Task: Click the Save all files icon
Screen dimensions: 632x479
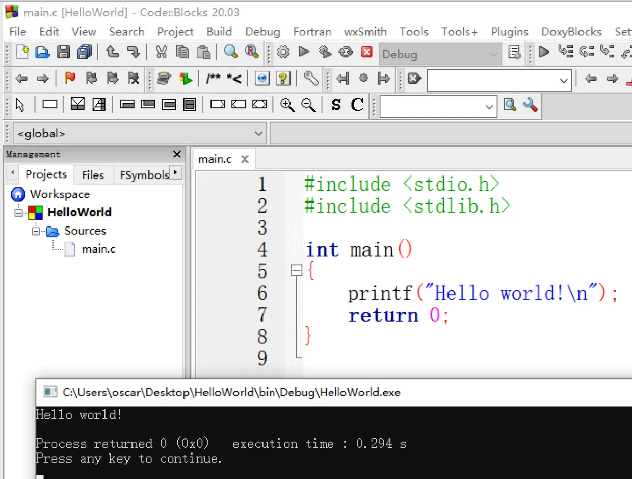Action: click(x=84, y=52)
